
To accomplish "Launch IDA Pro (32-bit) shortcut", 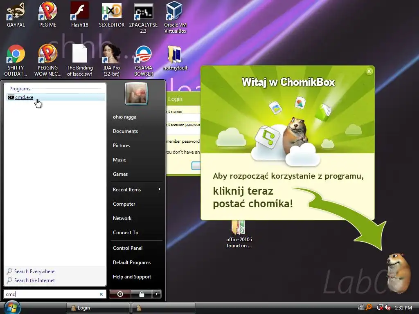I will tap(112, 61).
